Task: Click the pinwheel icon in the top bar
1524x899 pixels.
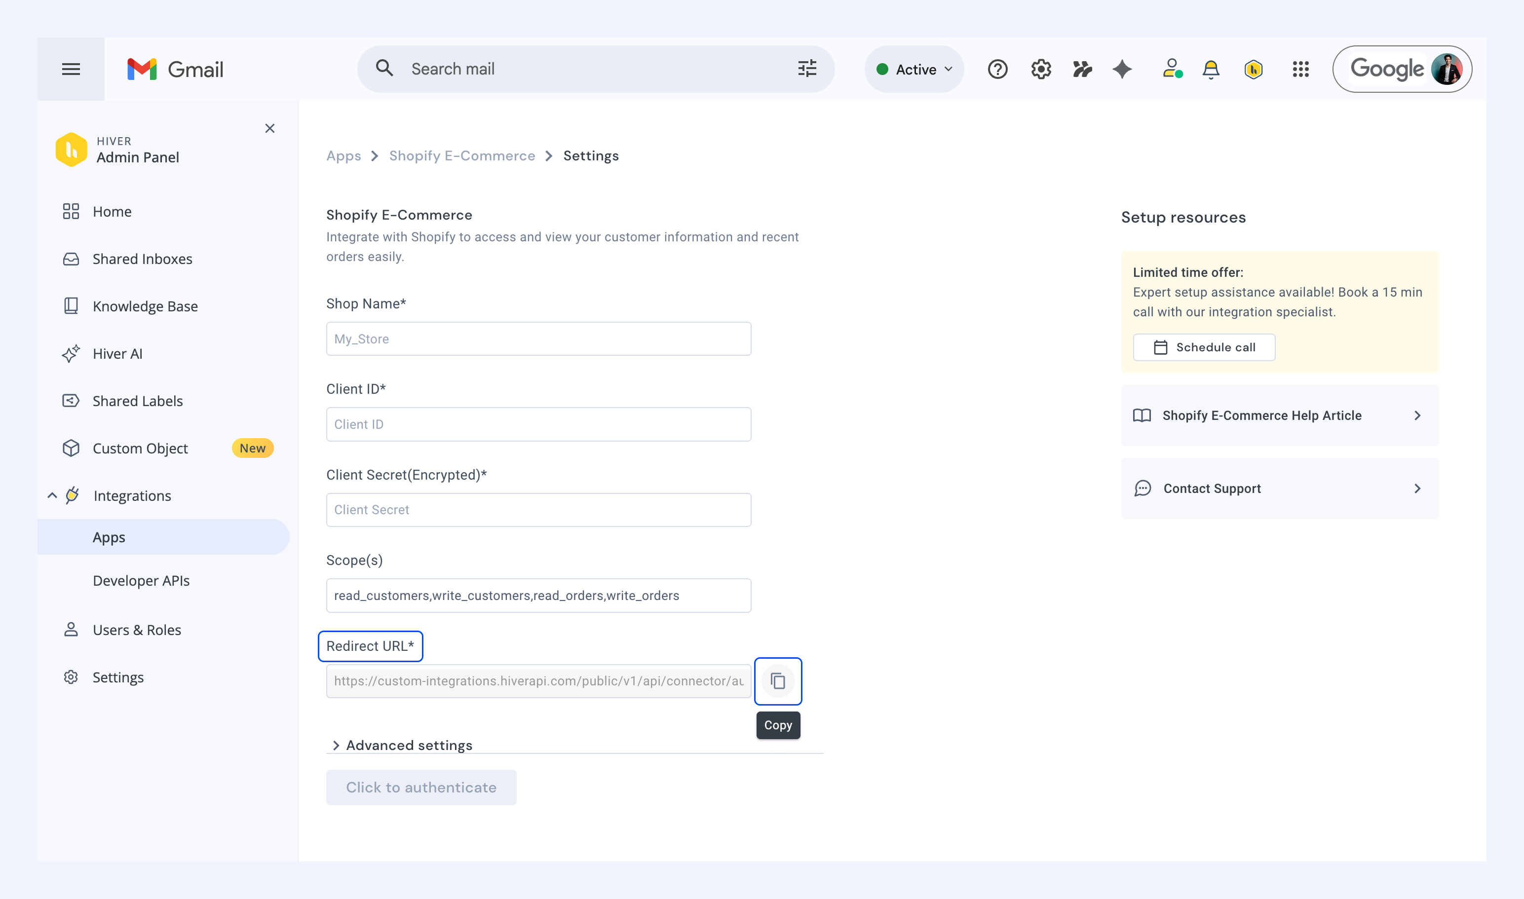Action: 1082,69
